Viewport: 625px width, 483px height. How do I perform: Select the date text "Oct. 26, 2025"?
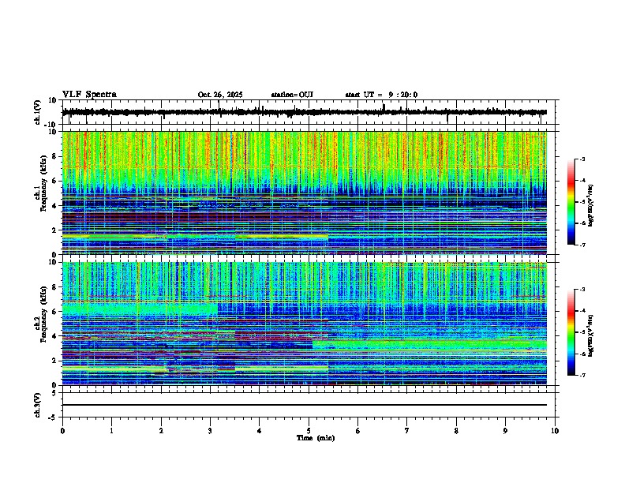[x=220, y=95]
